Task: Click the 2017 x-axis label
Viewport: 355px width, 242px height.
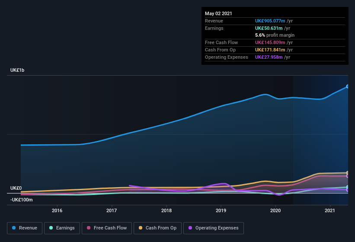Action: tap(112, 210)
